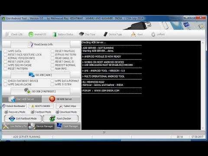Viewport: 208px width, 156px height.
Task: Check KERNAL VERSION INFO option
Action: coord(6,58)
